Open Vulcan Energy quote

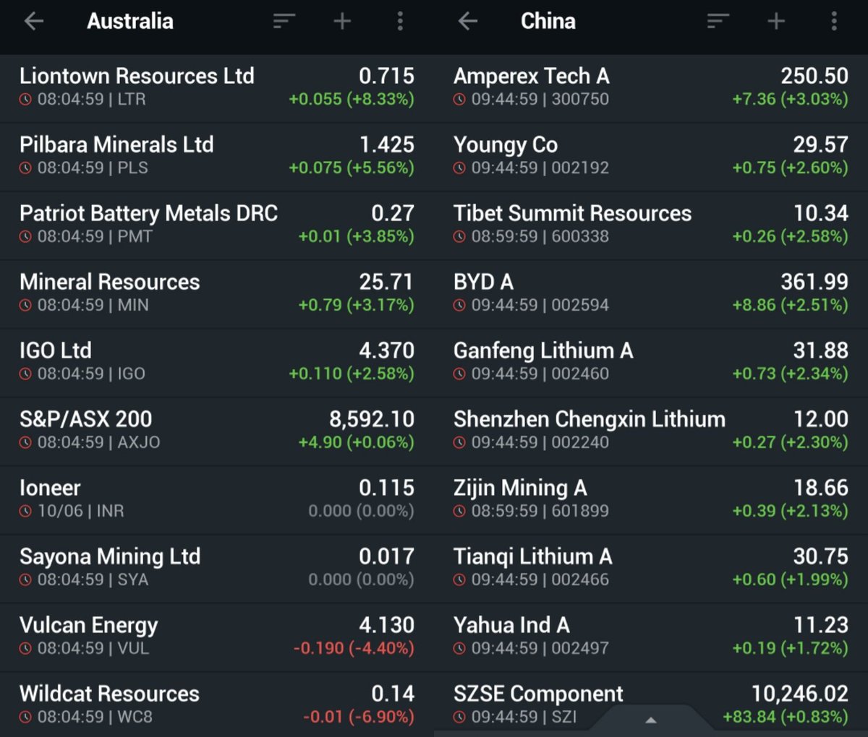pyautogui.click(x=217, y=637)
